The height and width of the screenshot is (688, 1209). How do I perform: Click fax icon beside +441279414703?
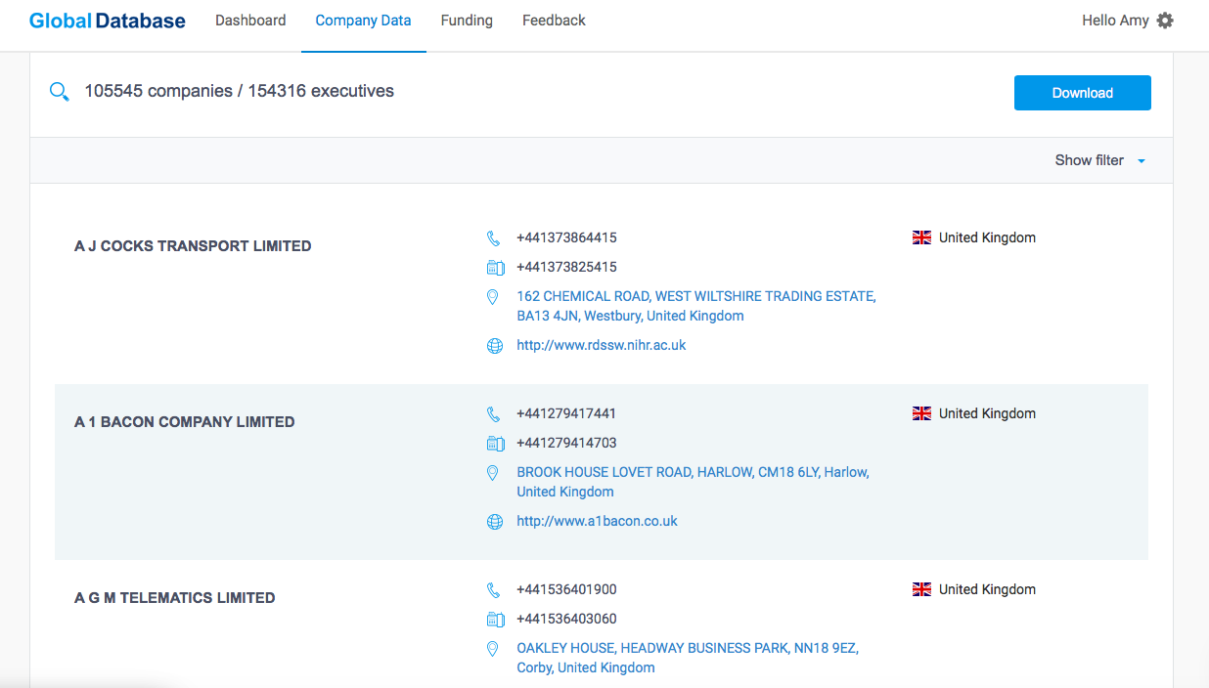[x=495, y=443]
